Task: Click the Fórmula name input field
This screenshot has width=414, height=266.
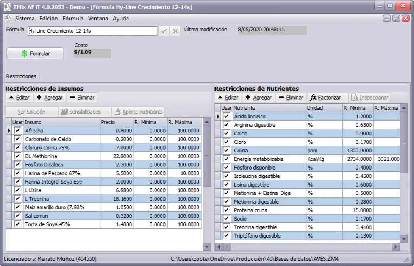Action: click(92, 31)
